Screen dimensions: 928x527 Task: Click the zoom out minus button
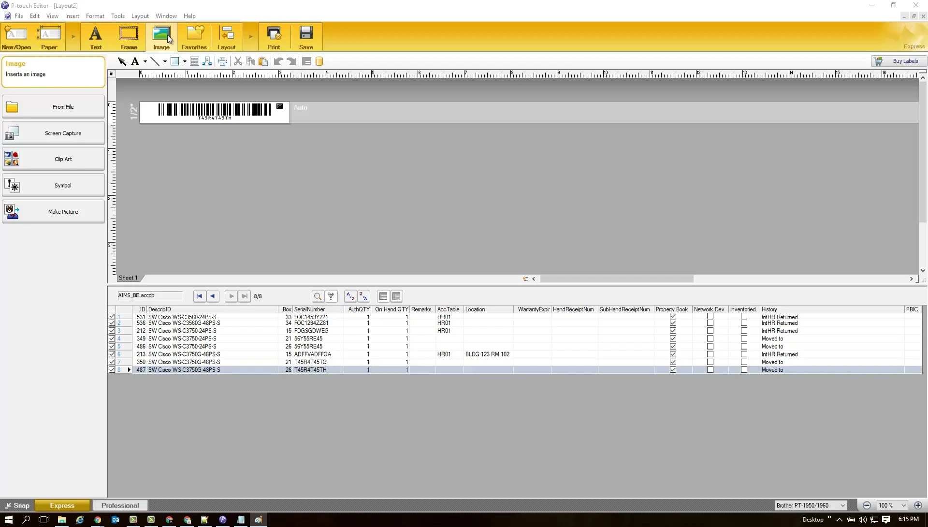tap(867, 506)
